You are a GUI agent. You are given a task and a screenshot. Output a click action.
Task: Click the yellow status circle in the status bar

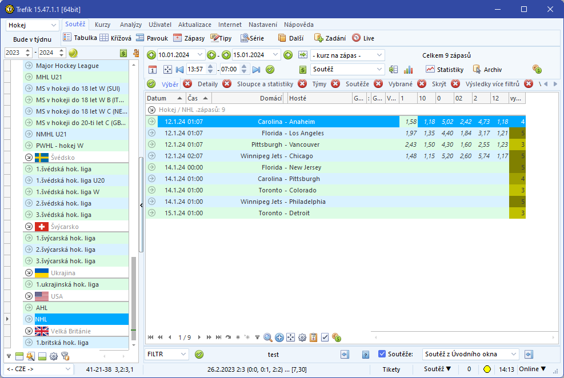point(487,369)
